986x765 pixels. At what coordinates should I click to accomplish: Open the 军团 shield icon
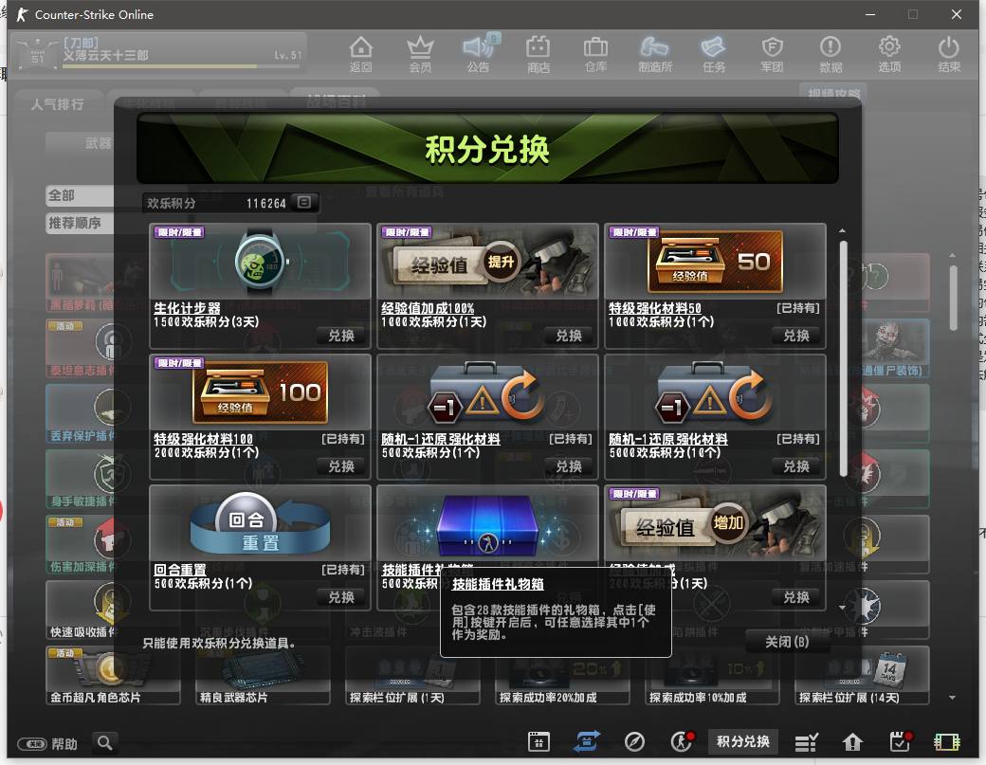coord(772,54)
